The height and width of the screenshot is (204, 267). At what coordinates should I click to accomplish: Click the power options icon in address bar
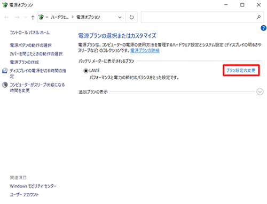[41, 17]
